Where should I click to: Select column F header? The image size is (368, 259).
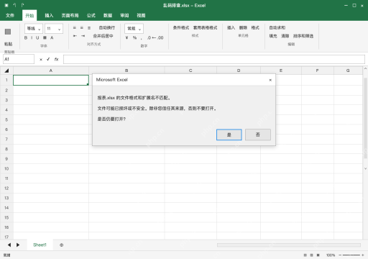click(x=318, y=71)
